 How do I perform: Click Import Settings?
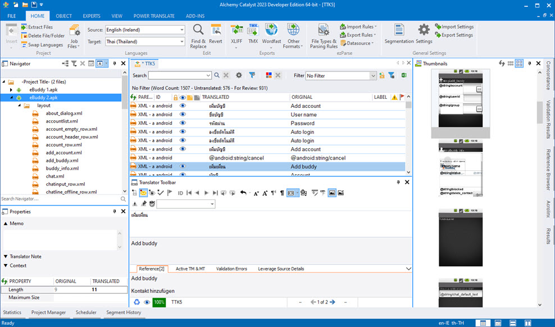(454, 26)
